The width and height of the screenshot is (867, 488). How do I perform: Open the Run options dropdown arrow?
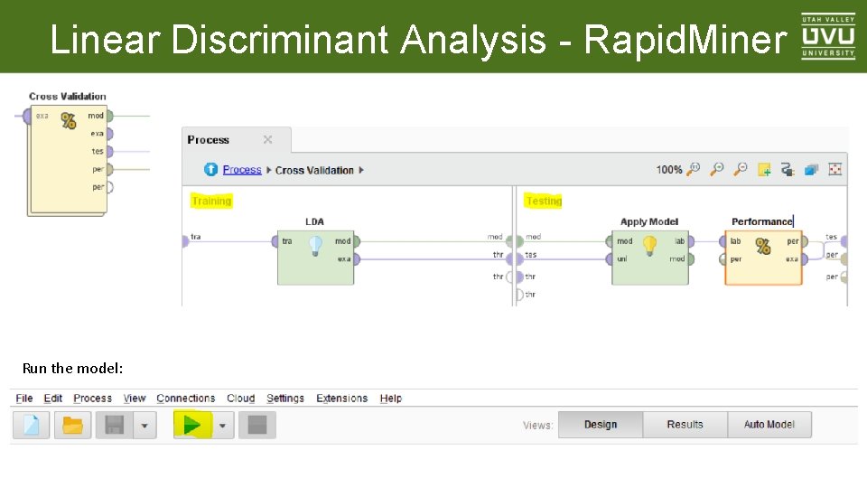(222, 426)
